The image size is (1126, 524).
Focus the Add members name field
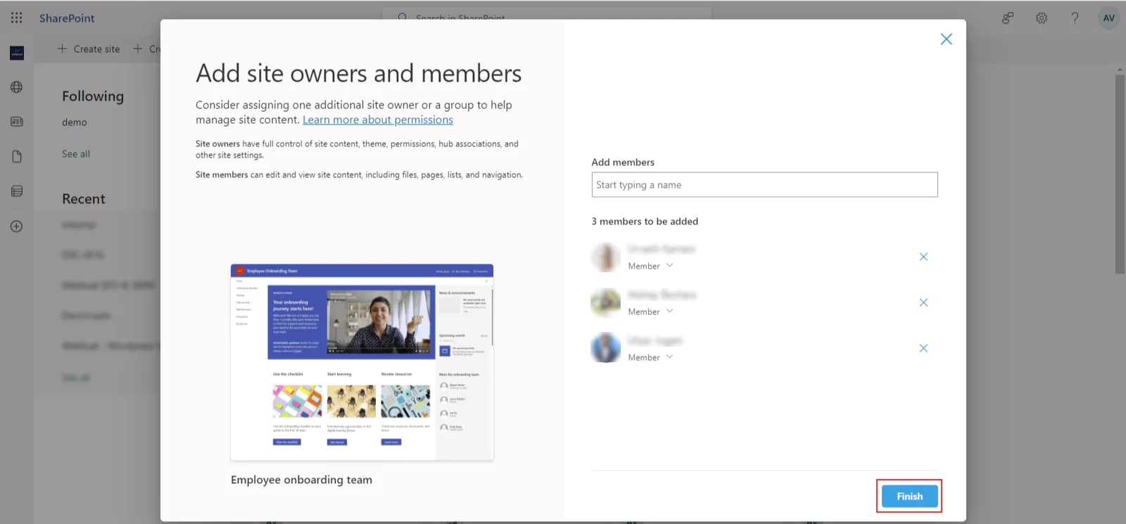(764, 185)
